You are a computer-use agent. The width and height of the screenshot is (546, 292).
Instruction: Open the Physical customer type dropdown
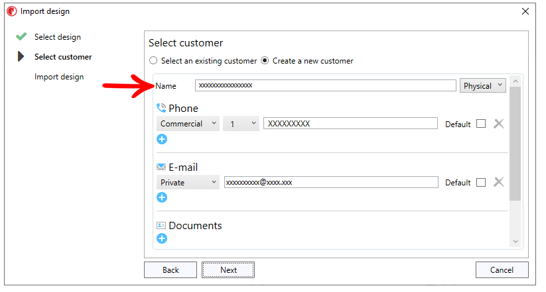482,85
